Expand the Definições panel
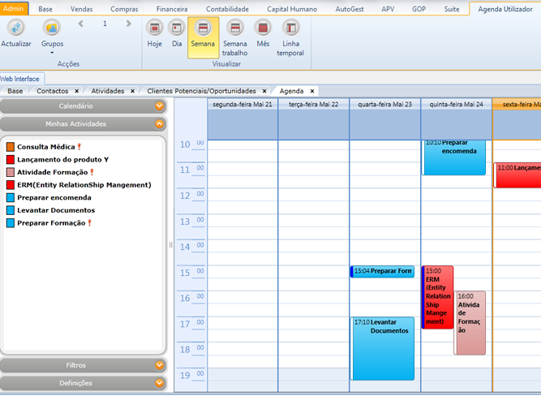 coord(160,383)
